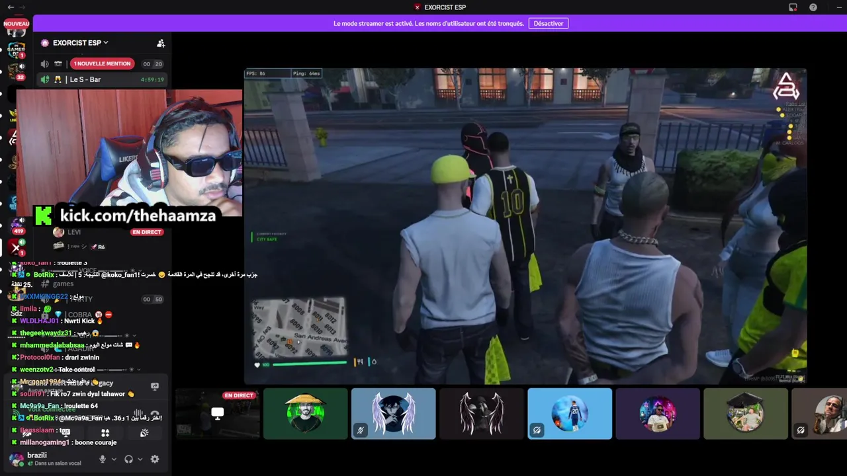Viewport: 847px width, 476px height.
Task: Open the GAMER DZ server icon
Action: [x=17, y=49]
